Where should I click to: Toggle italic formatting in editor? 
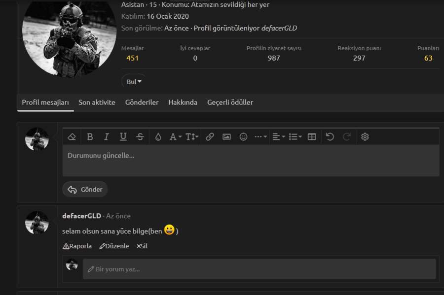click(x=107, y=137)
